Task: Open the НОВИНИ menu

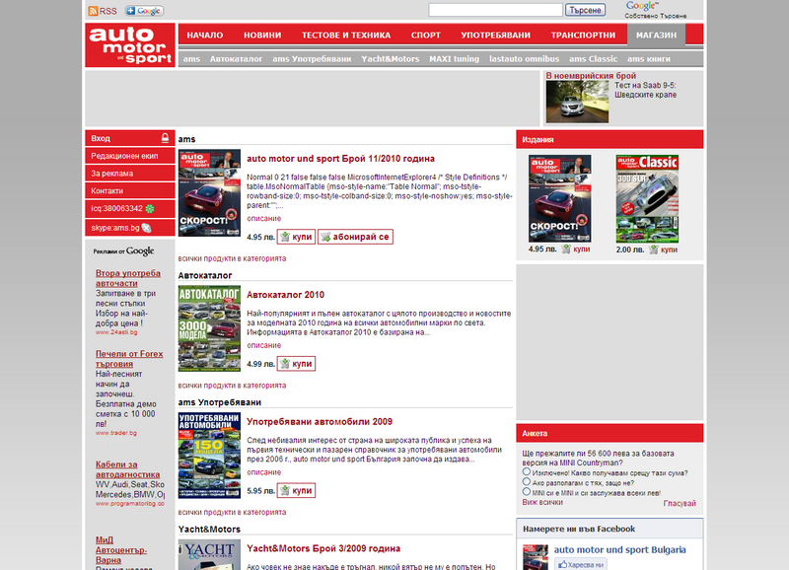Action: tap(262, 36)
